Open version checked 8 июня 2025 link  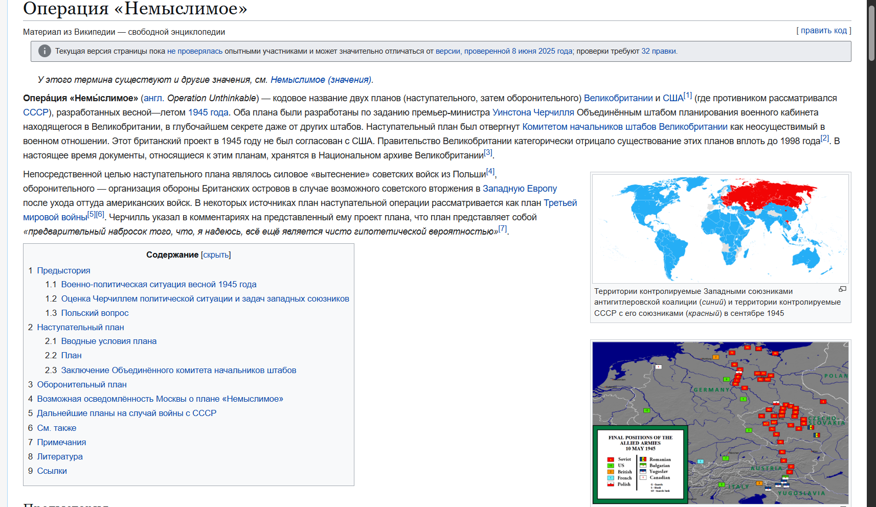[504, 51]
